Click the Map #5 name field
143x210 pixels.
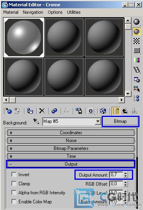click(x=69, y=121)
